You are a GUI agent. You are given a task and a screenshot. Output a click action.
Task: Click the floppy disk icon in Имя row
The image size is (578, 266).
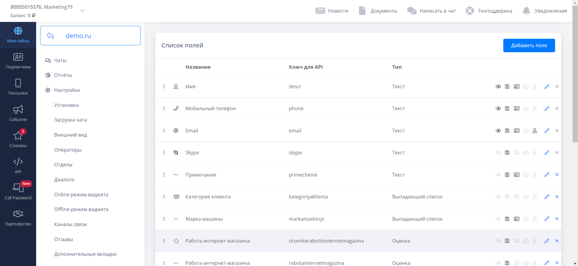click(x=507, y=86)
